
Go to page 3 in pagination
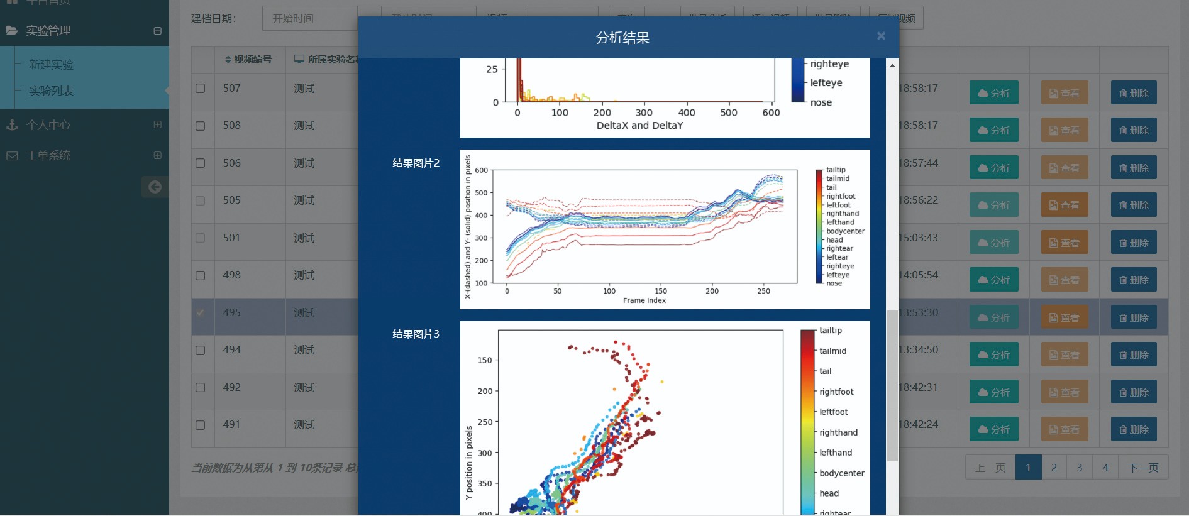(1080, 468)
